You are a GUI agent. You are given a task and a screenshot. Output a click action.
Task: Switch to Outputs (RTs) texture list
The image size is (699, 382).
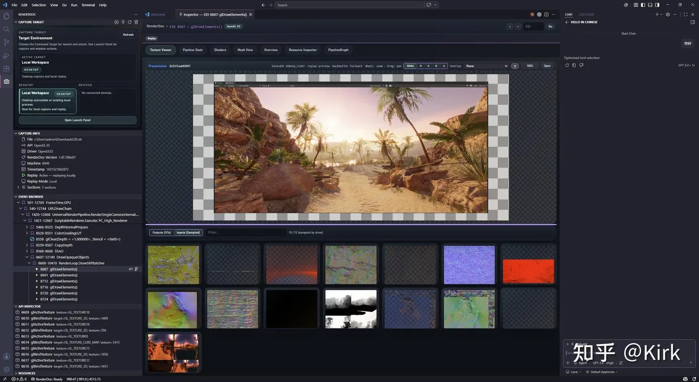162,233
